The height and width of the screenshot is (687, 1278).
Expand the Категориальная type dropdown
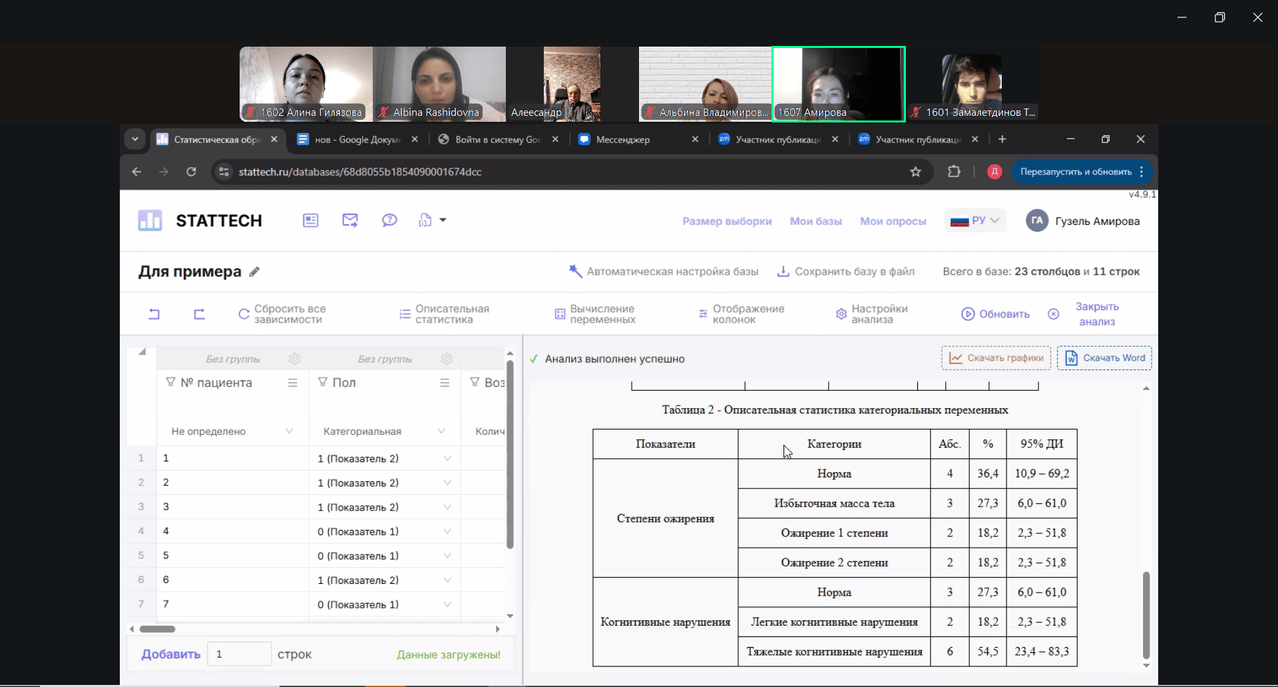click(441, 431)
